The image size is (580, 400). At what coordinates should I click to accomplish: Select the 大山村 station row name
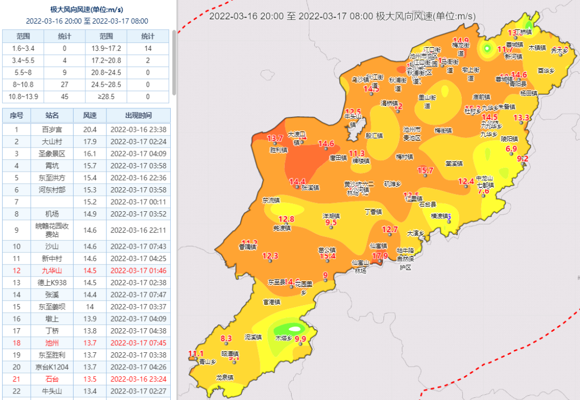[52, 142]
